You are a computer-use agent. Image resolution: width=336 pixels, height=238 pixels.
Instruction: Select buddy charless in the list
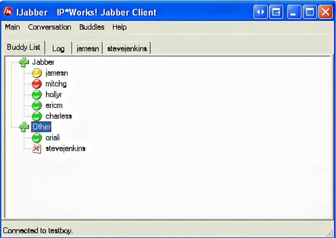pos(59,116)
